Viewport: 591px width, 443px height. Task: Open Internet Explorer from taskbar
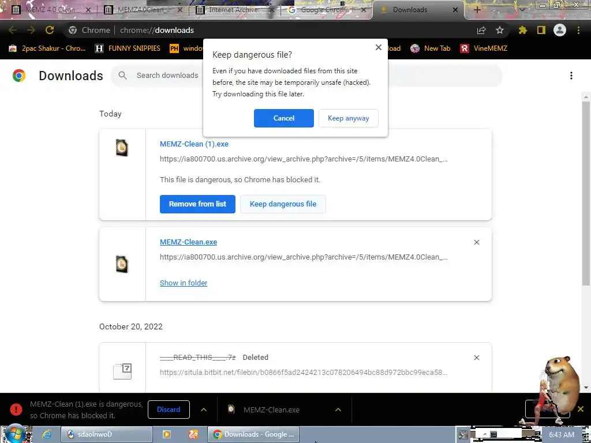[x=46, y=434]
